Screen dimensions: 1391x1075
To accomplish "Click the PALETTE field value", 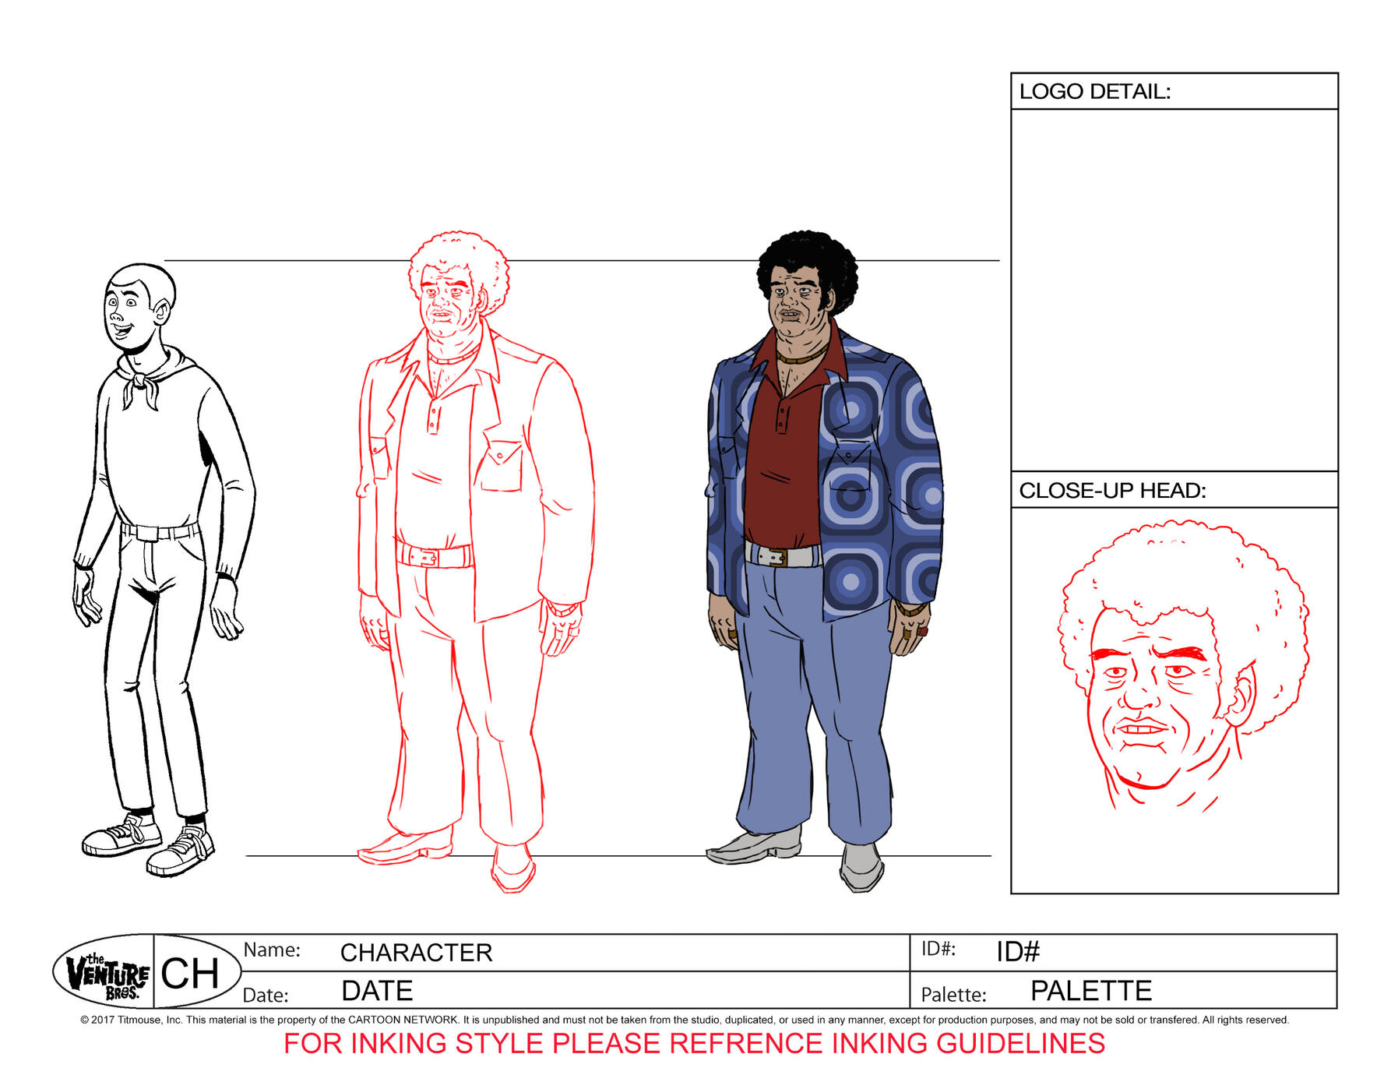I will pos(1090,991).
